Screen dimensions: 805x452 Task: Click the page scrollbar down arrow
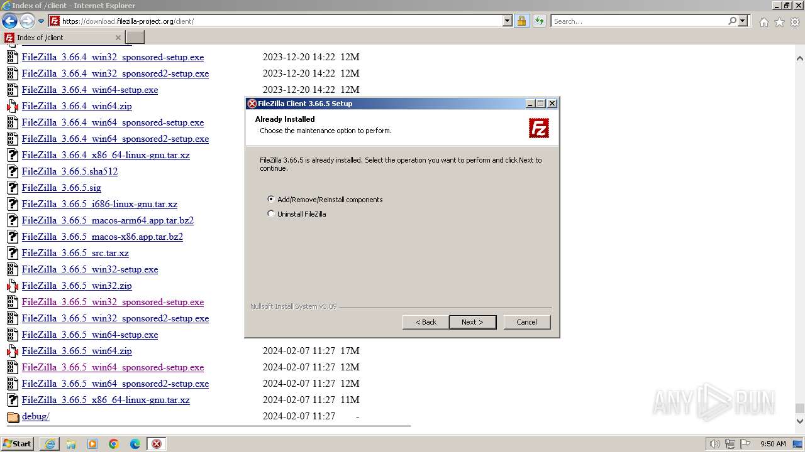(x=799, y=421)
